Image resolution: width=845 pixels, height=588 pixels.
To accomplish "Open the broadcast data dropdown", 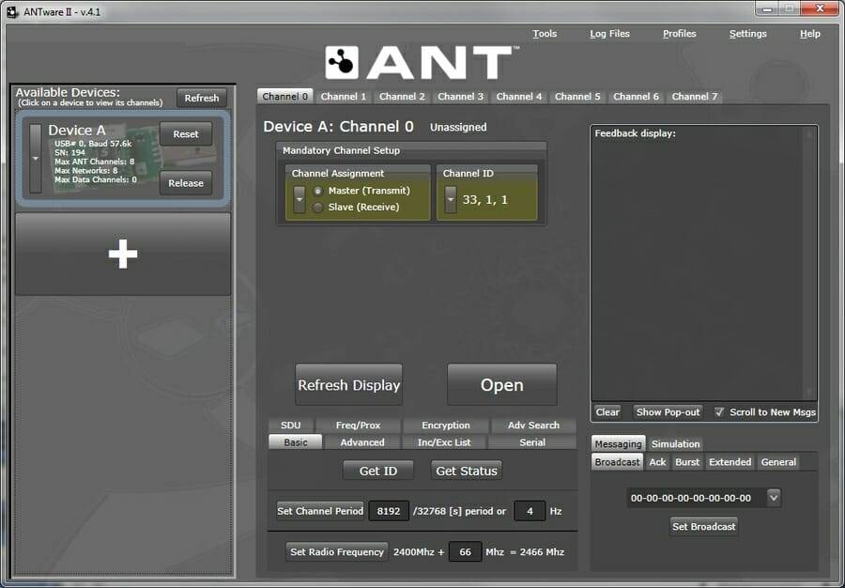I will pos(772,495).
